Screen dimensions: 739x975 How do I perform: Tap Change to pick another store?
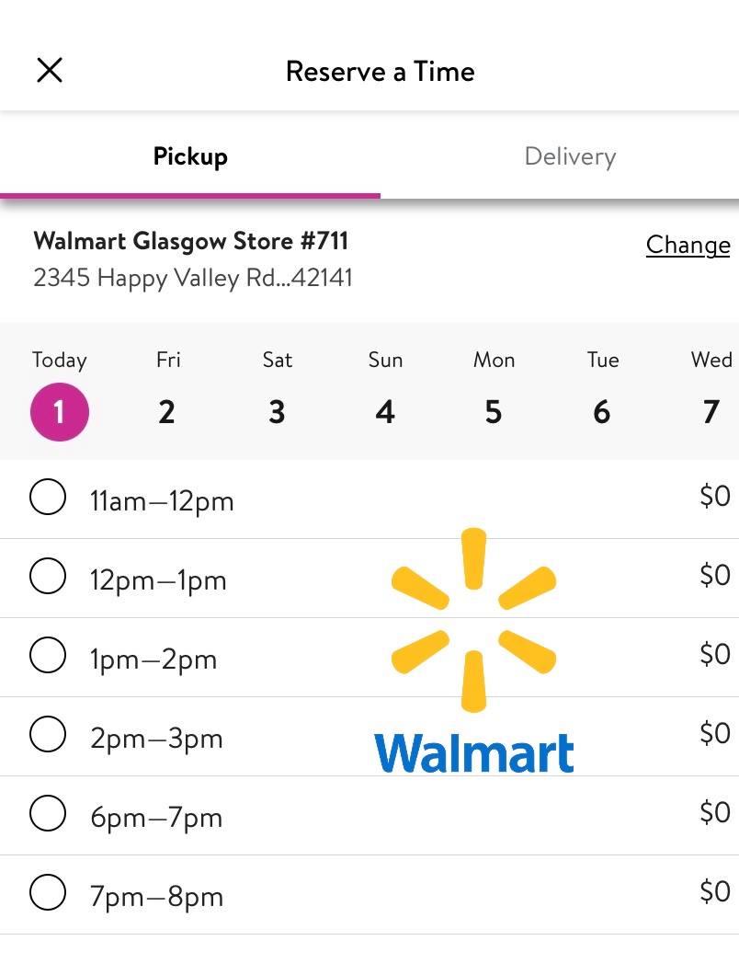tap(688, 245)
